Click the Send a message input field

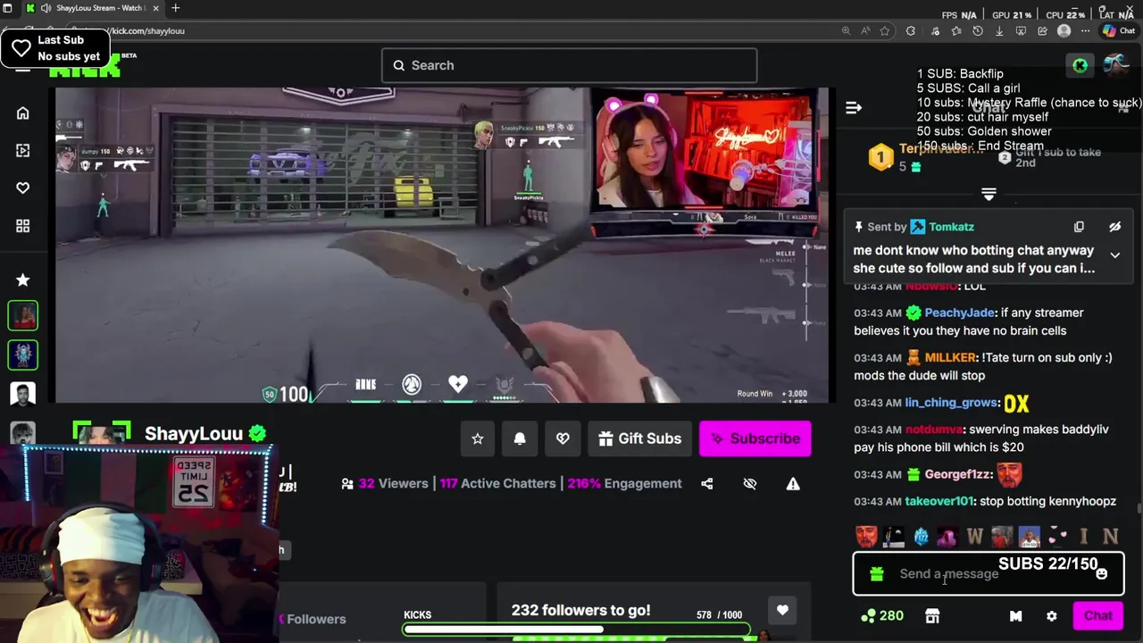point(989,574)
